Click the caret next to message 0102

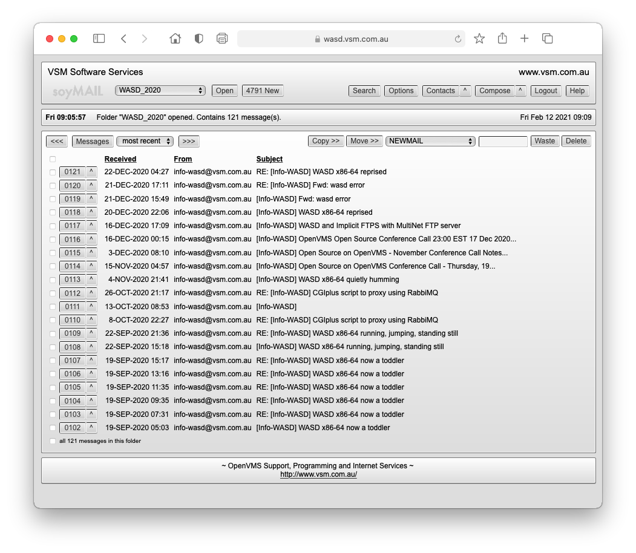click(91, 428)
